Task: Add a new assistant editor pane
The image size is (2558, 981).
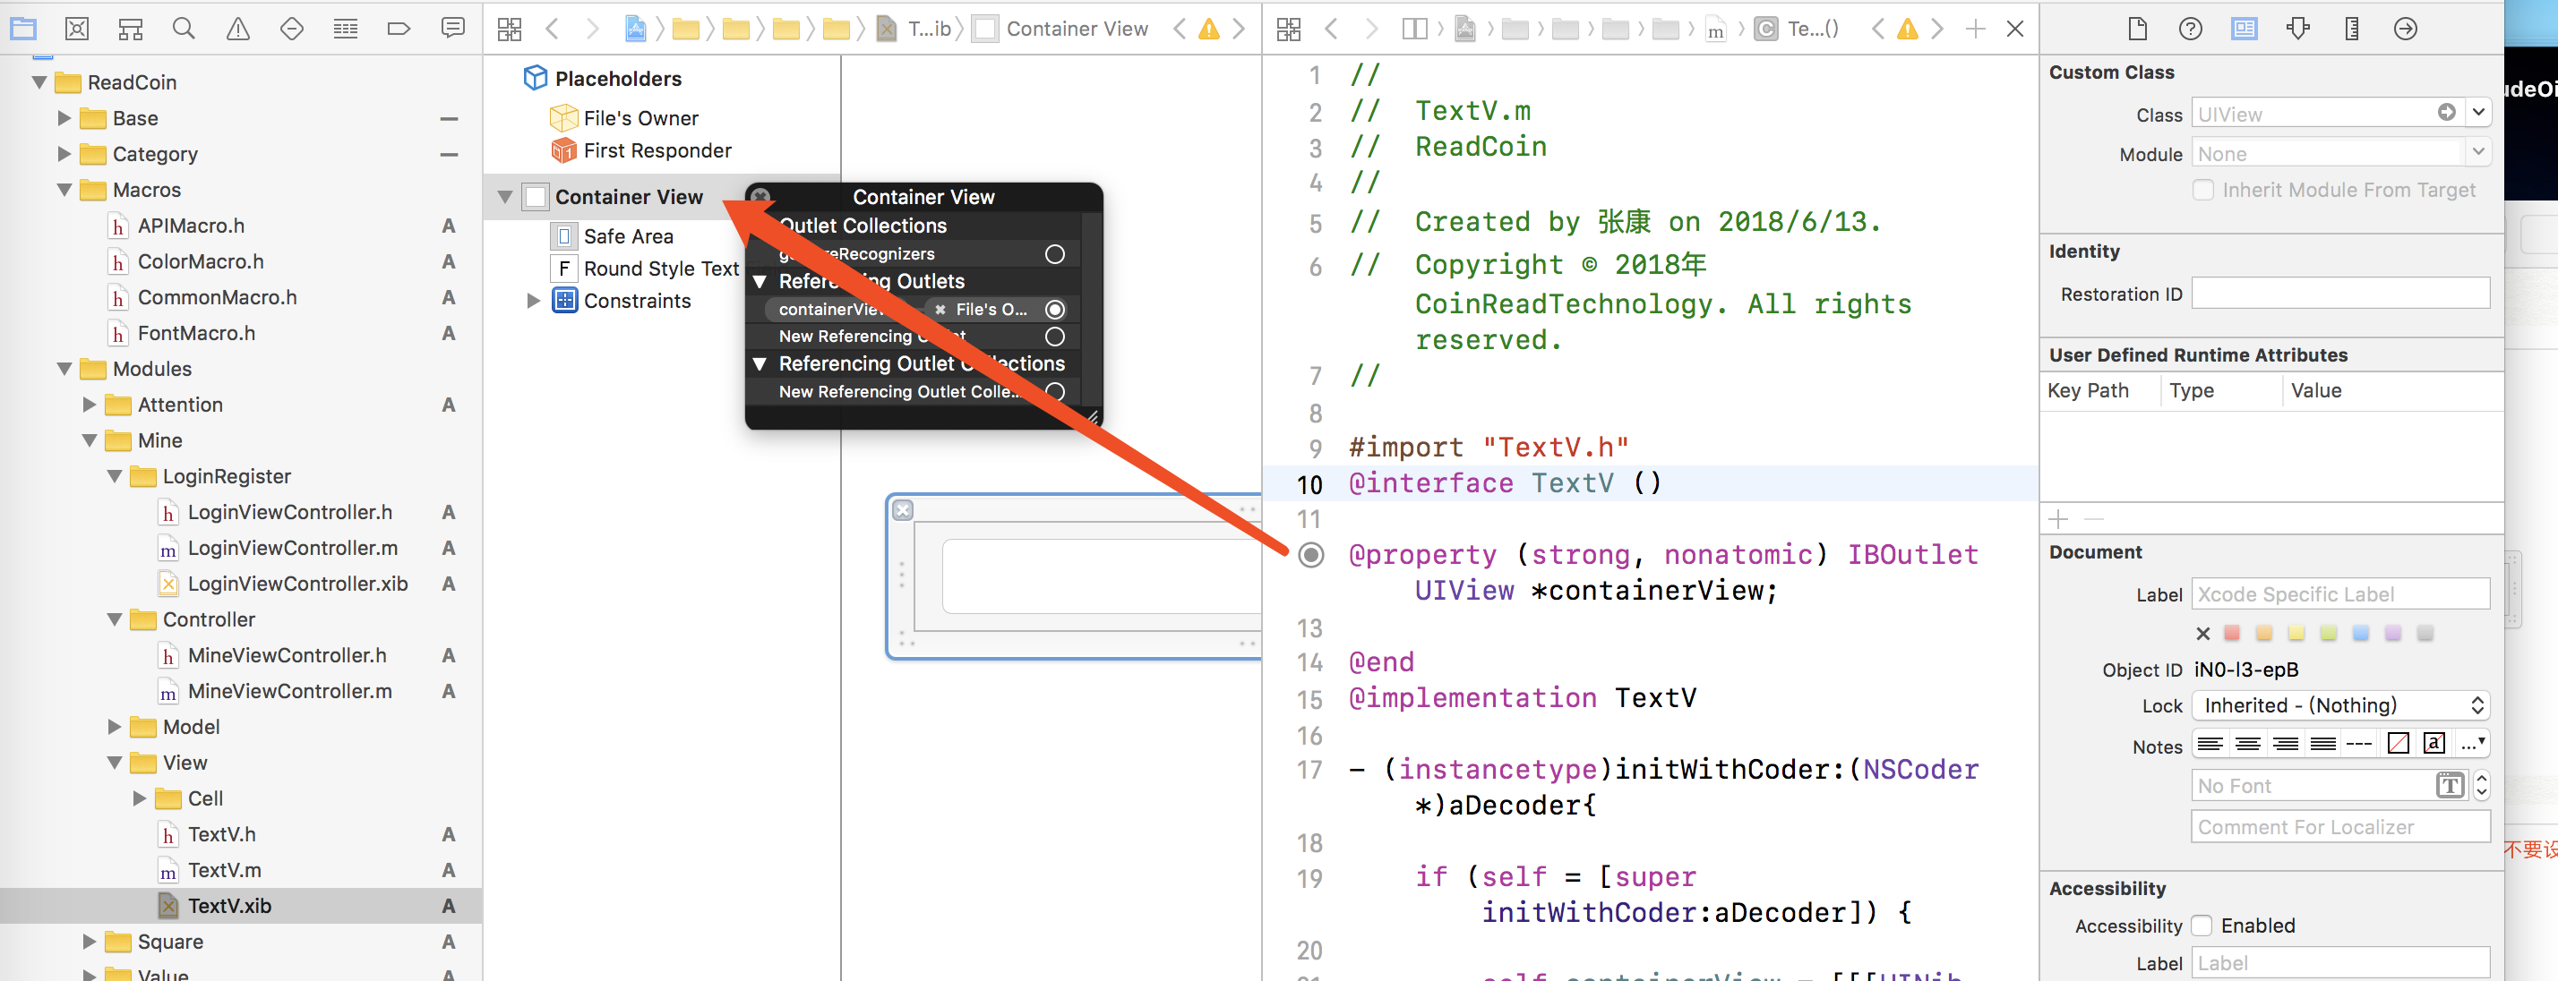Action: (1975, 29)
